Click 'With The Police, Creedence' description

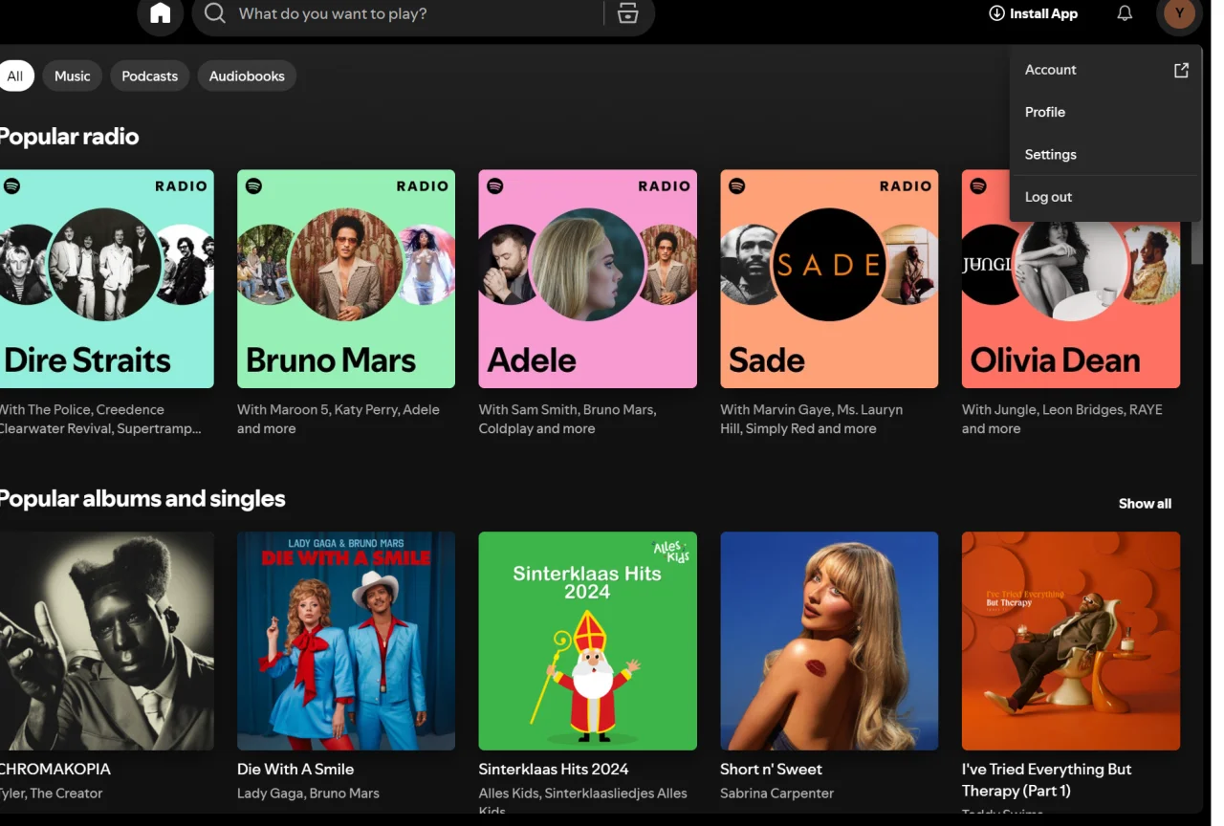pos(100,419)
